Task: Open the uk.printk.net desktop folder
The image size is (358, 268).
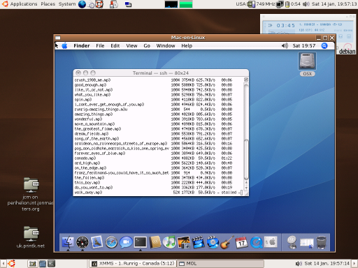Action: 31,237
